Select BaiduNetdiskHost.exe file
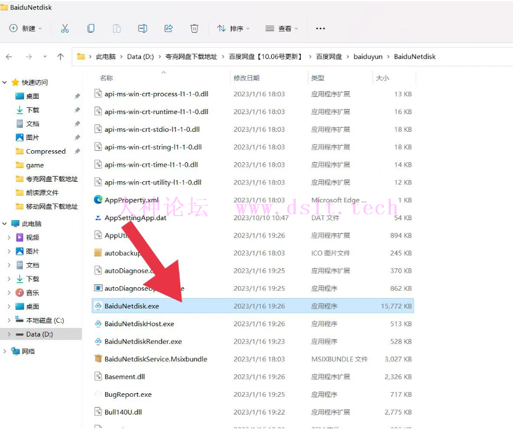Image resolution: width=513 pixels, height=430 pixels. 253,323
